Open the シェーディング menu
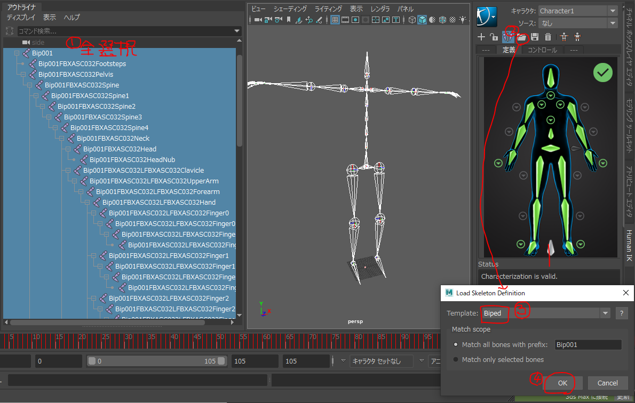This screenshot has width=635, height=403. (291, 9)
